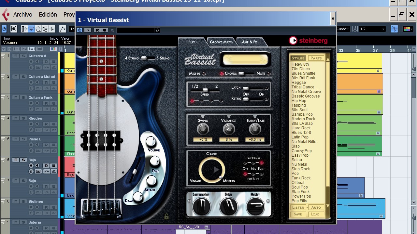Click the quantize note icon beside 1/2
The width and height of the screenshot is (417, 234).
pos(355,29)
